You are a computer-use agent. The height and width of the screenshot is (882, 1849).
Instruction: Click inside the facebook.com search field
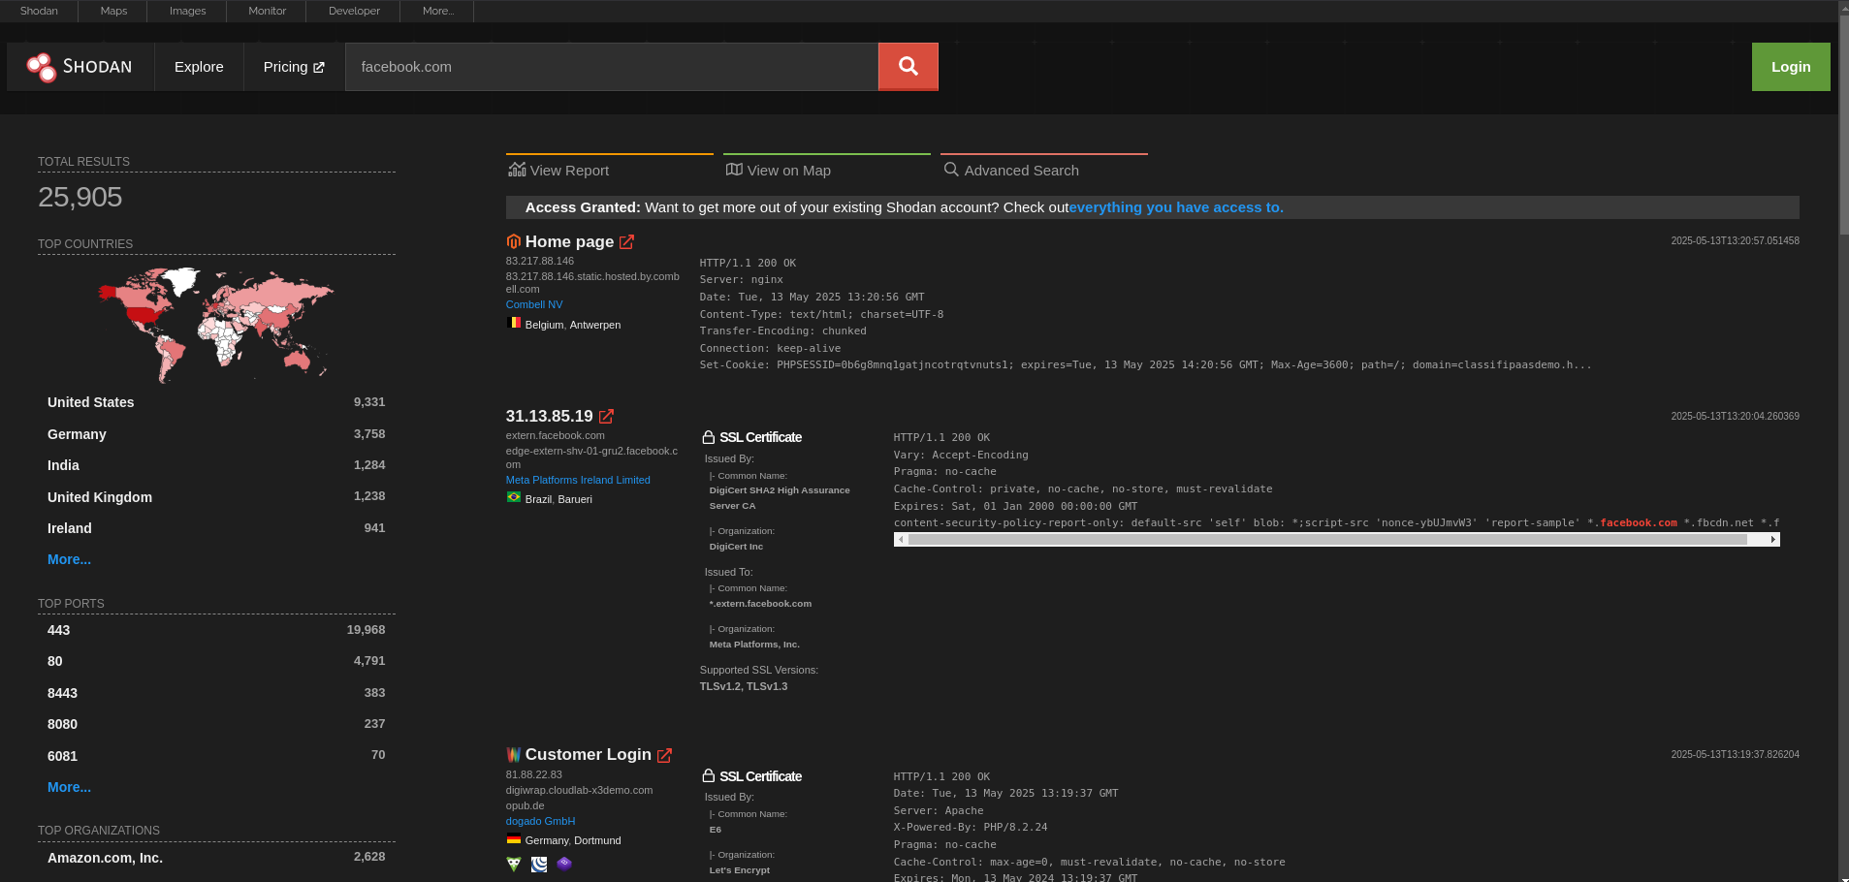[611, 66]
